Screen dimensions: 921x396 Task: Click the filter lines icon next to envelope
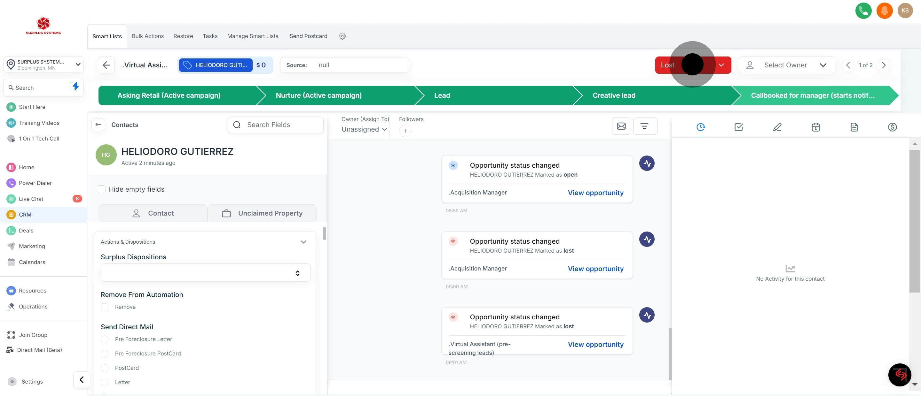pyautogui.click(x=644, y=126)
